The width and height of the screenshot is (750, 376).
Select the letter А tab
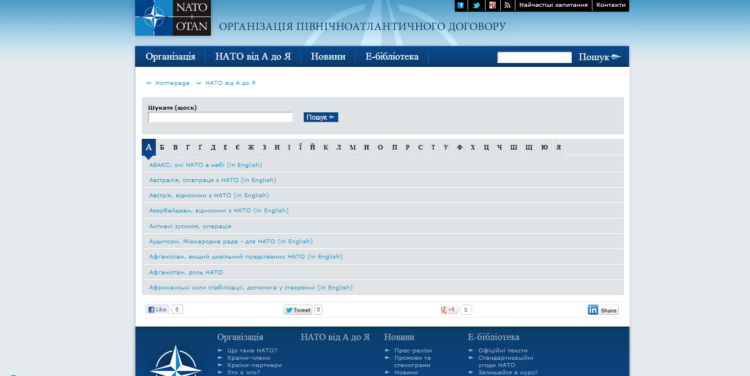(x=149, y=147)
